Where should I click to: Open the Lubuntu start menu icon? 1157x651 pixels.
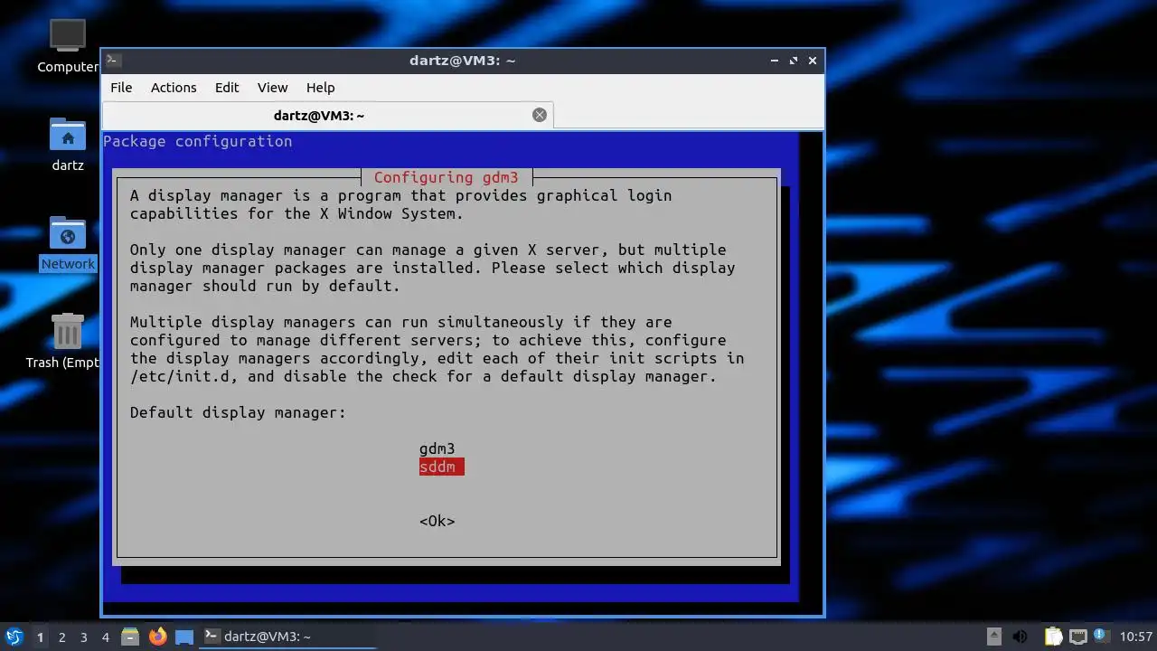point(14,637)
